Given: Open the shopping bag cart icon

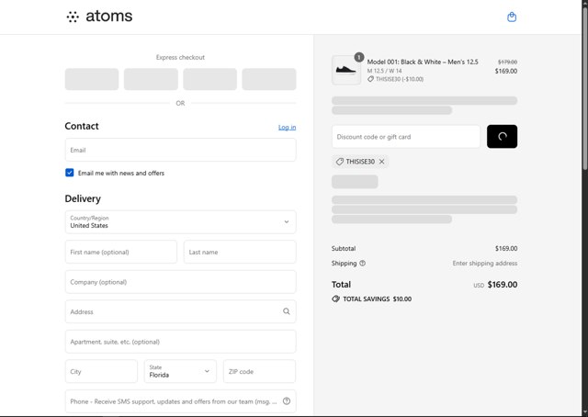Looking at the screenshot, I should click(x=512, y=17).
